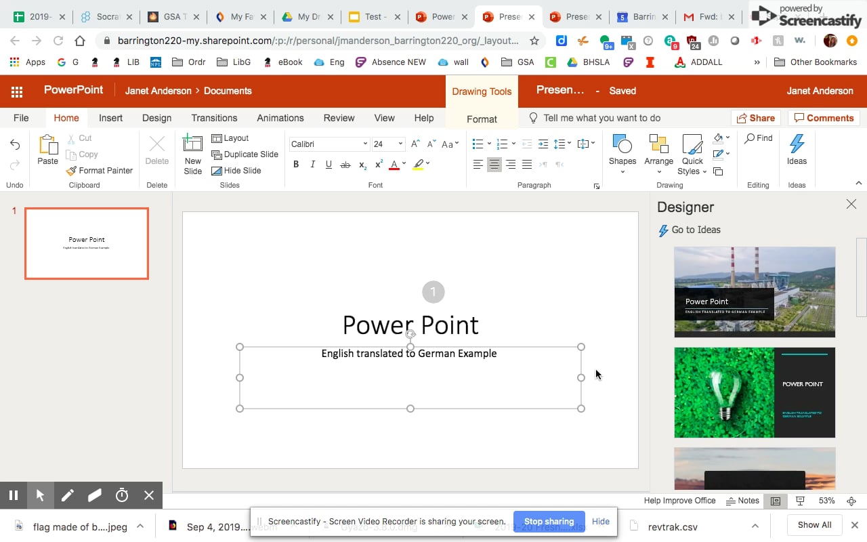Viewport: 867px width, 542px height.
Task: Align text left
Action: [x=478, y=165]
